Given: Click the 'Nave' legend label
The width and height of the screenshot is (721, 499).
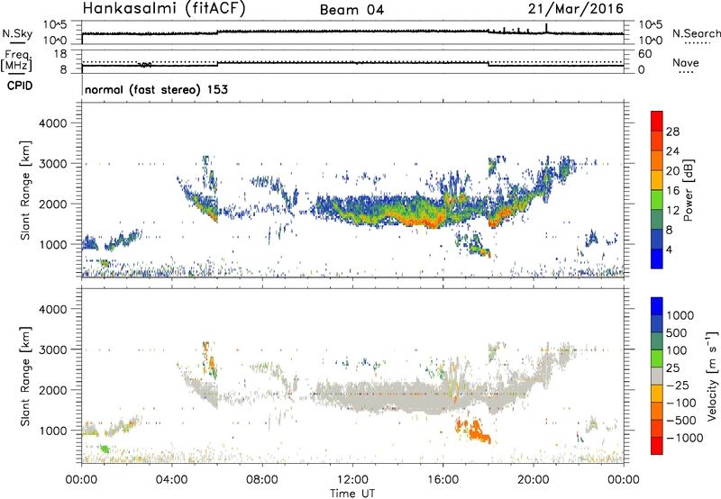Looking at the screenshot, I should click(686, 62).
